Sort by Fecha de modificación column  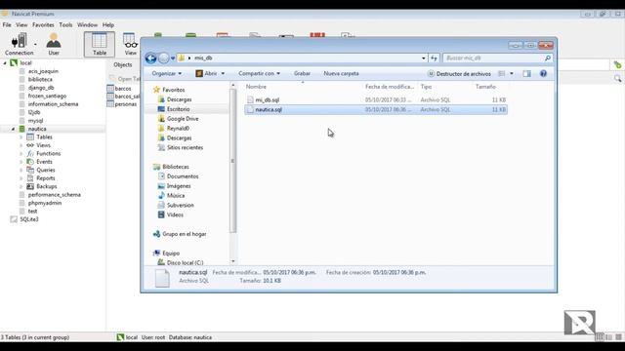pyautogui.click(x=390, y=87)
